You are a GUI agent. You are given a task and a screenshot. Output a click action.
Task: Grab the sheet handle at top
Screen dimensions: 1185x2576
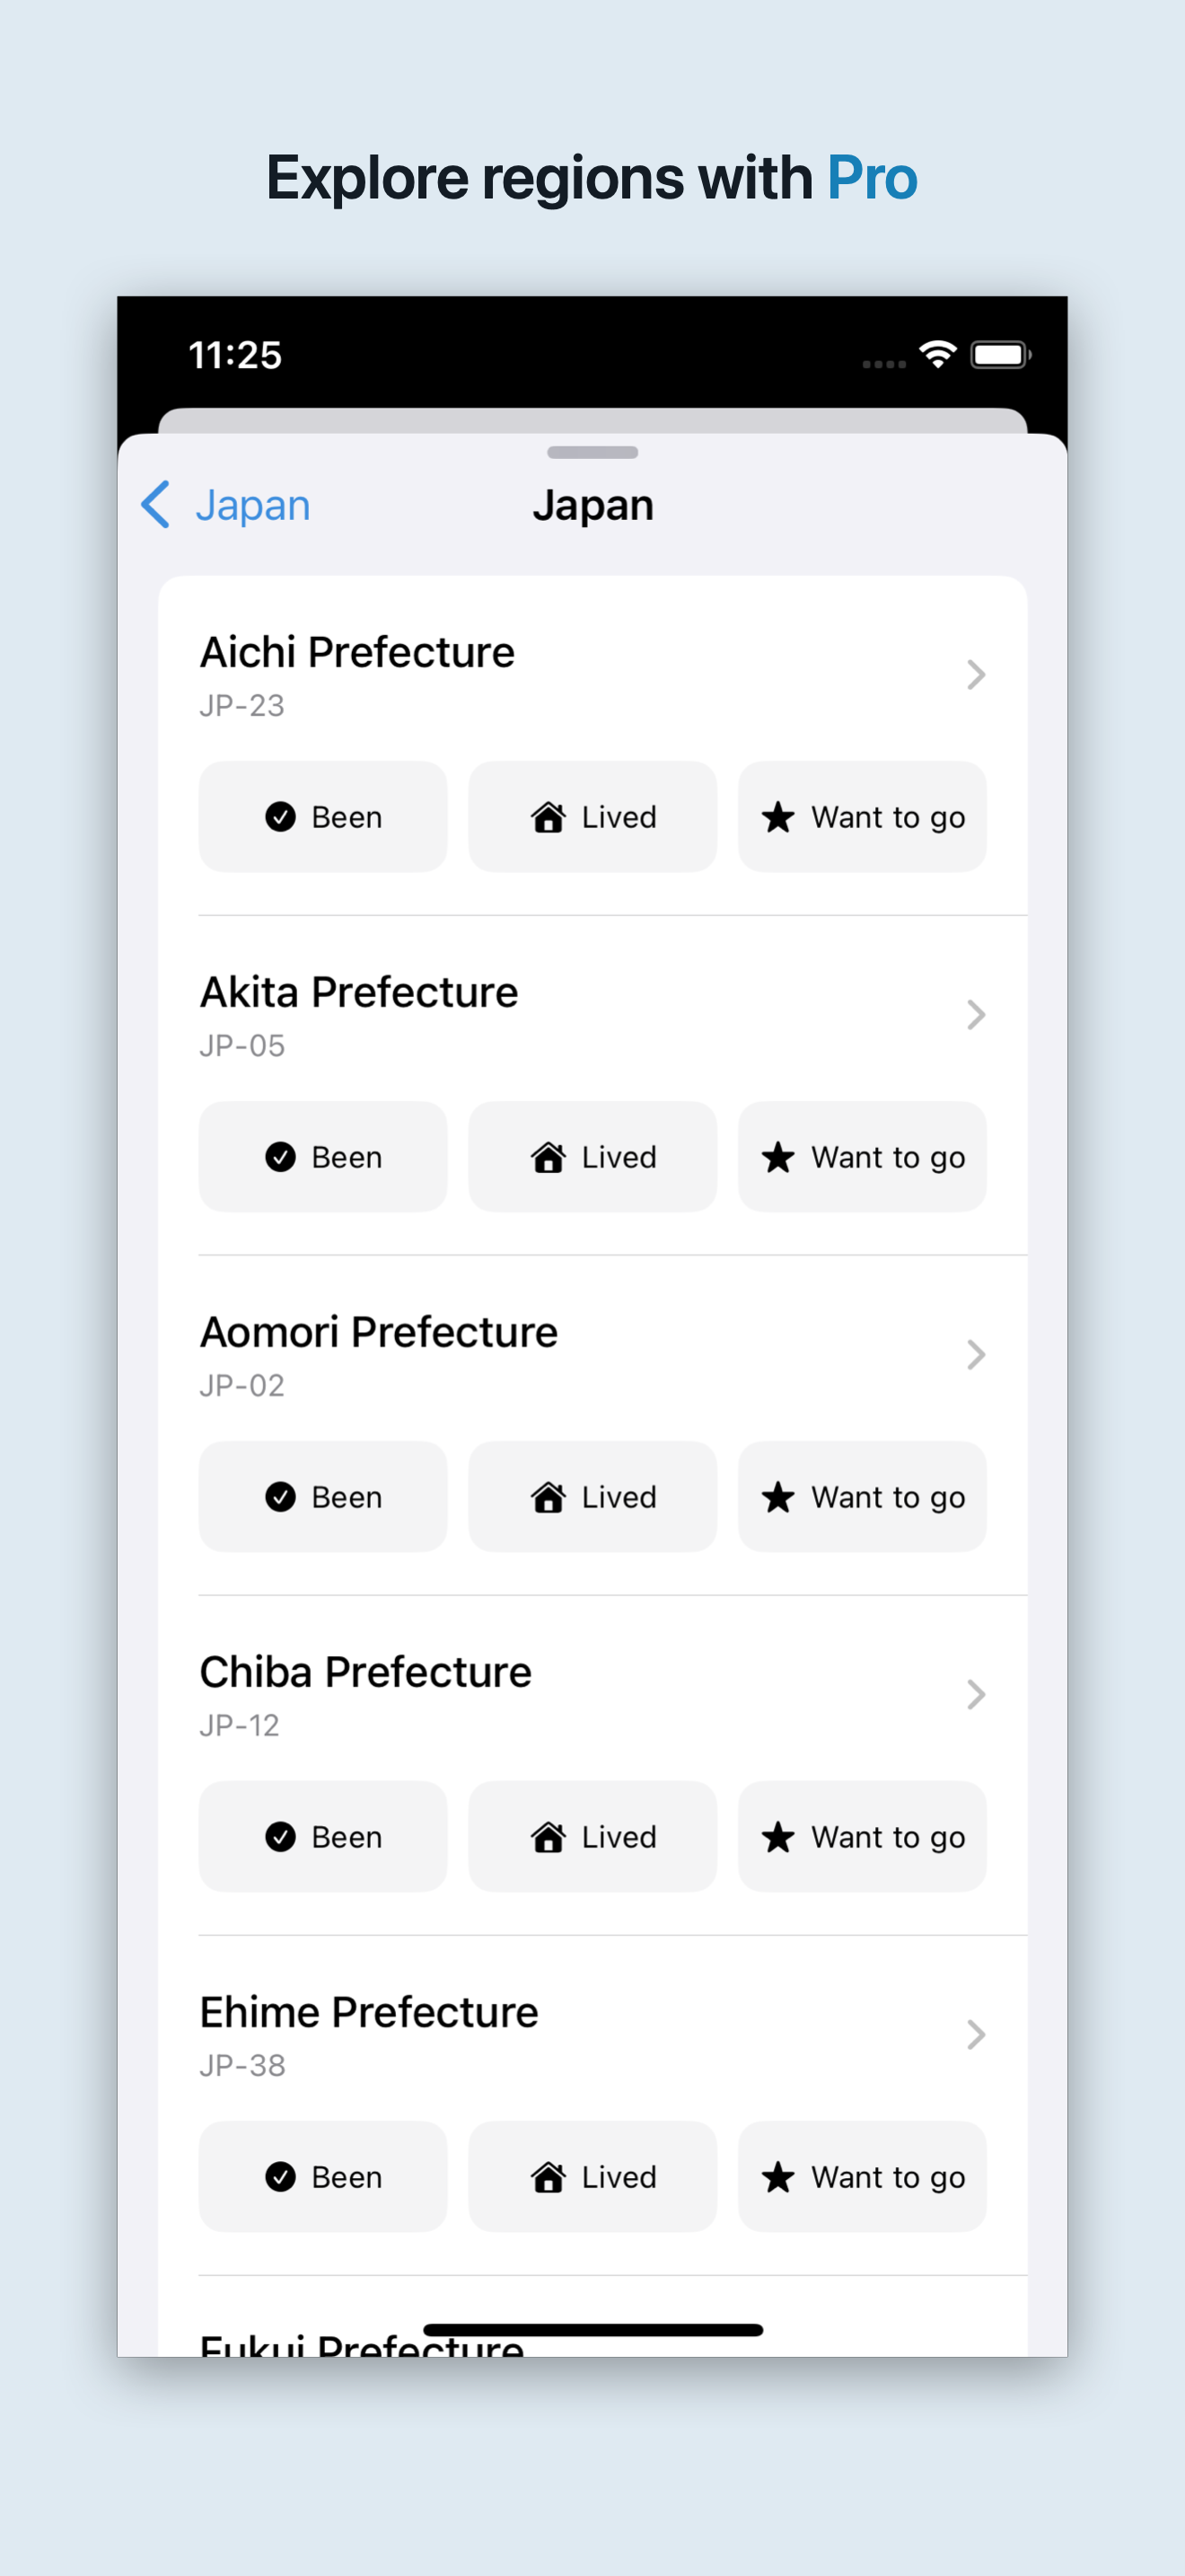point(592,453)
